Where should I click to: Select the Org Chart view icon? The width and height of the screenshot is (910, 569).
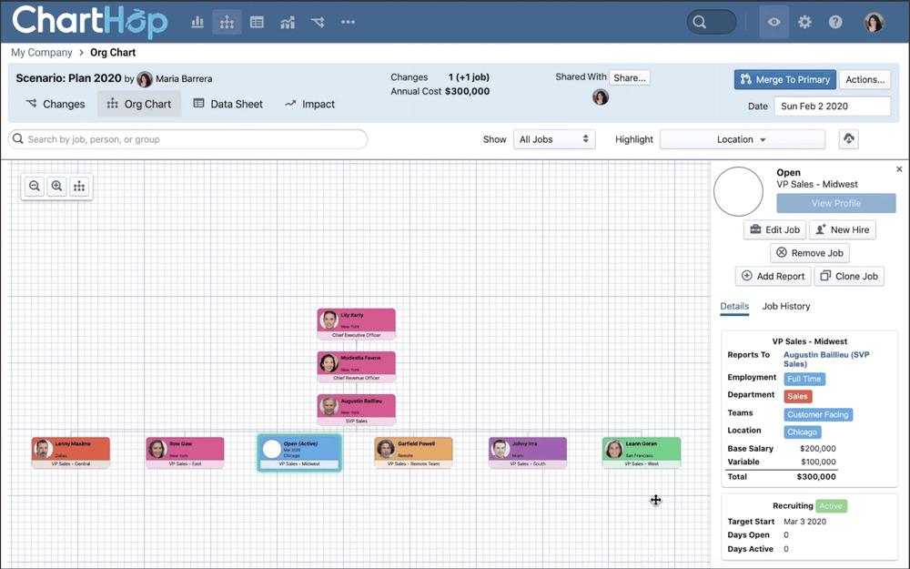point(226,21)
